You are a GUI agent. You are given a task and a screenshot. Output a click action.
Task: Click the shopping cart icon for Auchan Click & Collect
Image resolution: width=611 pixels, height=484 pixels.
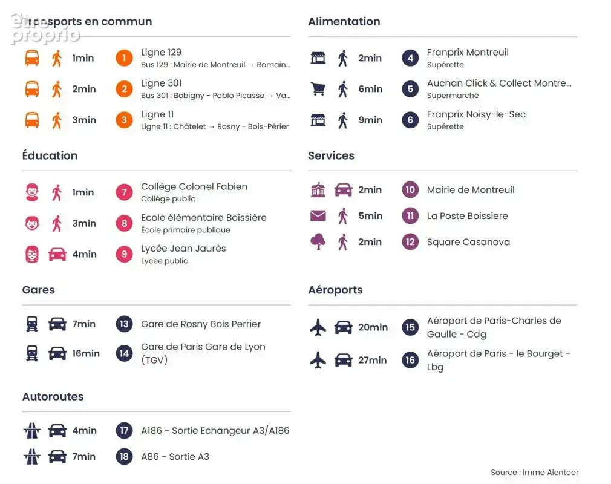(318, 89)
